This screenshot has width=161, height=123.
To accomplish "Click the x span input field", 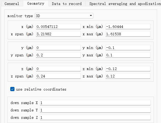I will (x=58, y=34).
